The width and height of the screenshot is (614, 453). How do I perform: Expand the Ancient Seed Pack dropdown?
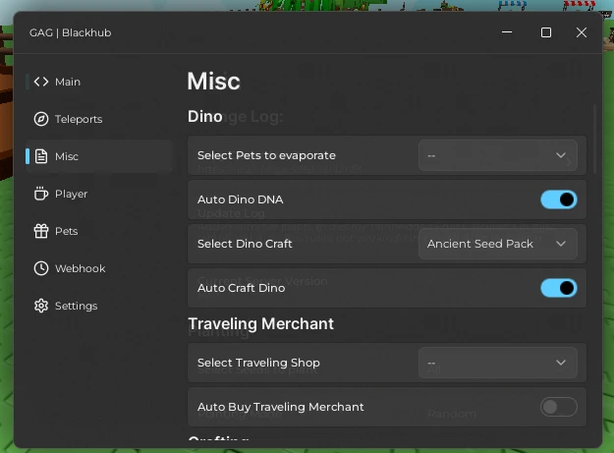click(x=497, y=244)
